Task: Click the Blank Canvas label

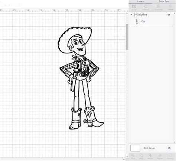Action: [149, 148]
